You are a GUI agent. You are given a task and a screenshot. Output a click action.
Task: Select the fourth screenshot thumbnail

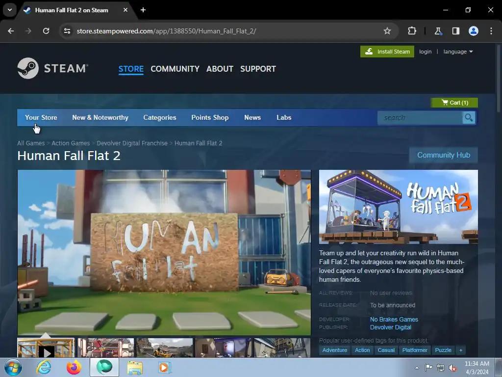(x=223, y=348)
